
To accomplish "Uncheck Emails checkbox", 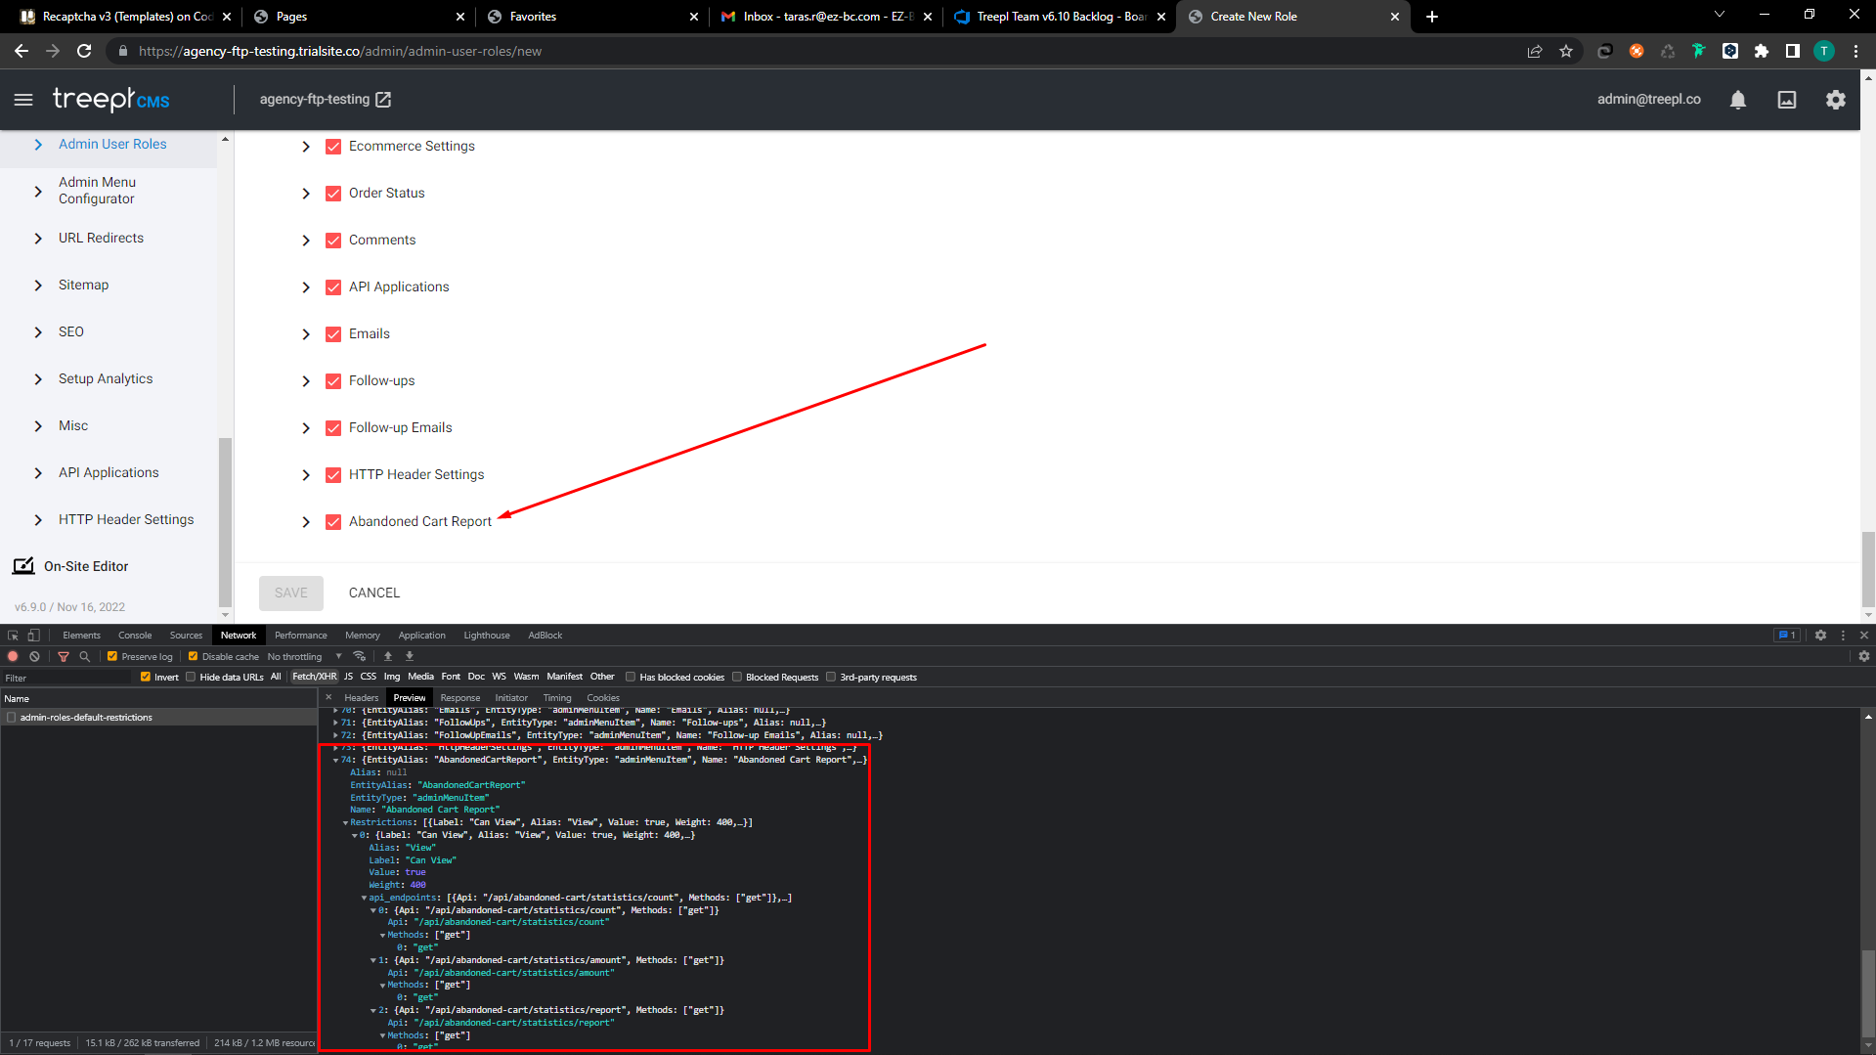I will tap(333, 334).
